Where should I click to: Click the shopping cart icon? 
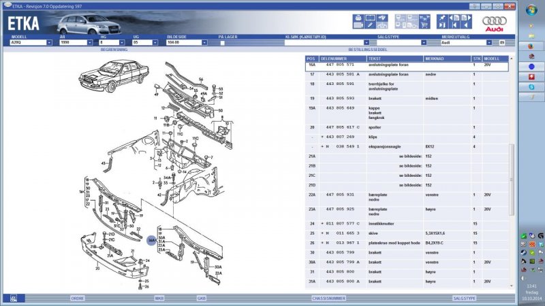point(424,25)
